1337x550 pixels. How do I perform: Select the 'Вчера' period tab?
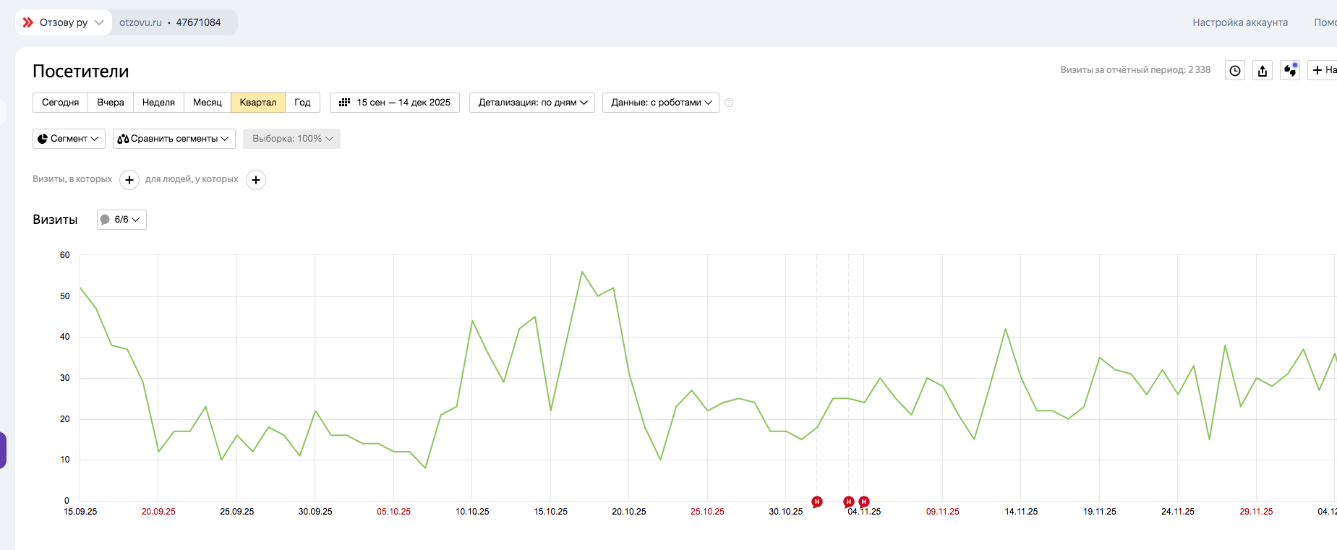pyautogui.click(x=111, y=103)
